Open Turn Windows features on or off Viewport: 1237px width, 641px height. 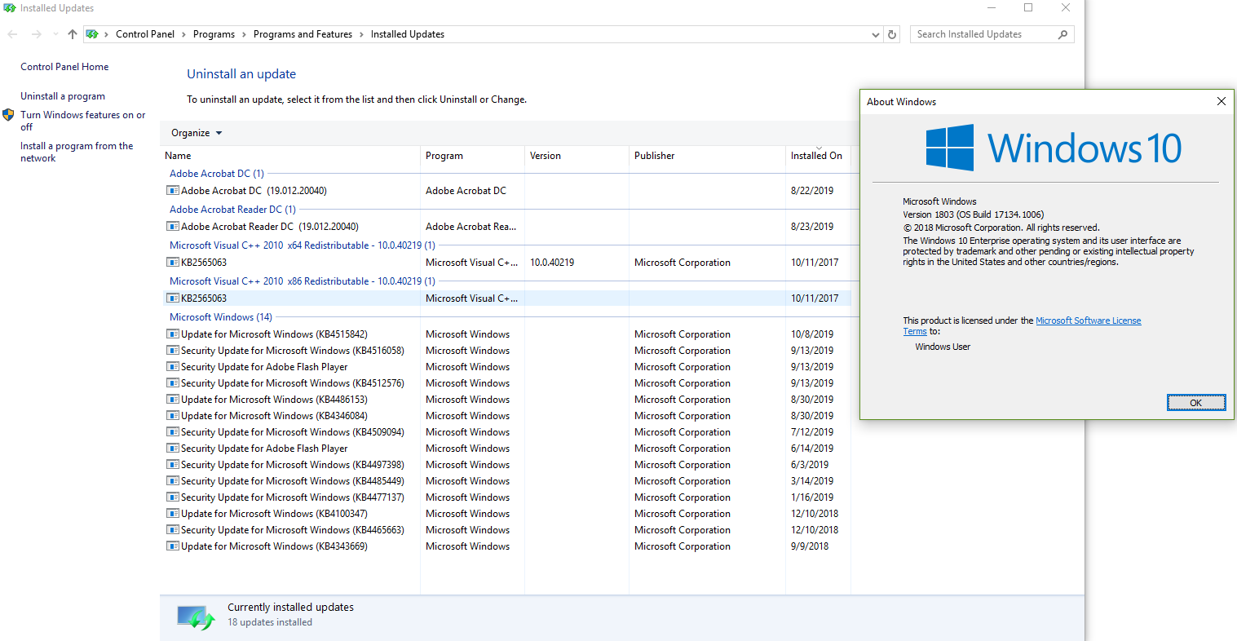point(82,121)
